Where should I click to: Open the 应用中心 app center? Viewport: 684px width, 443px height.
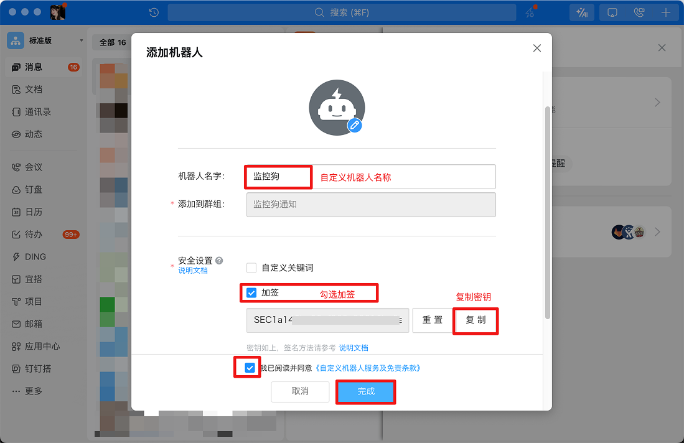tap(39, 346)
